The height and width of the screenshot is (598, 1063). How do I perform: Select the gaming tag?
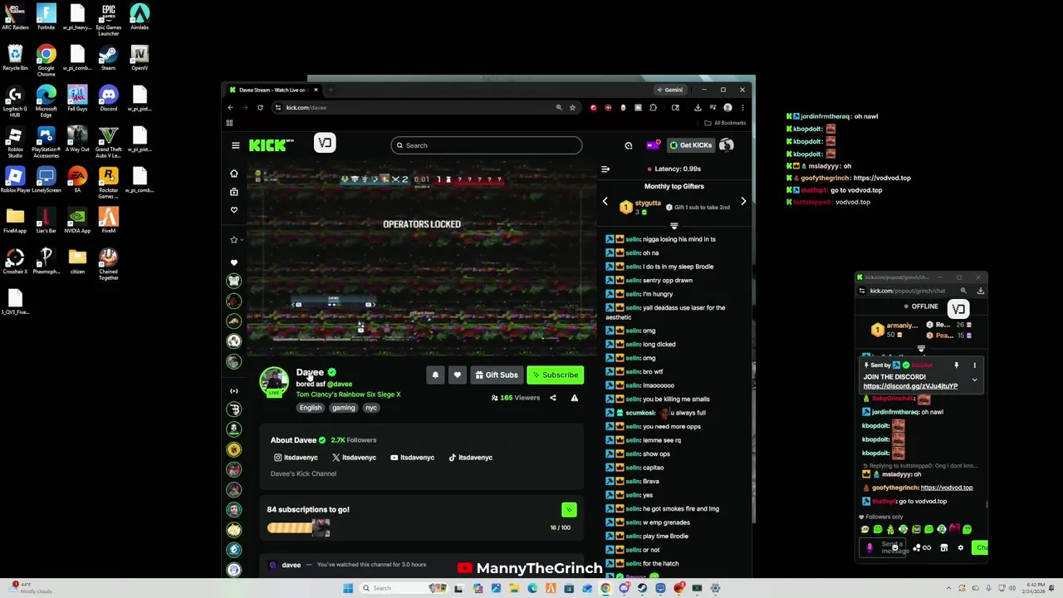click(x=343, y=408)
